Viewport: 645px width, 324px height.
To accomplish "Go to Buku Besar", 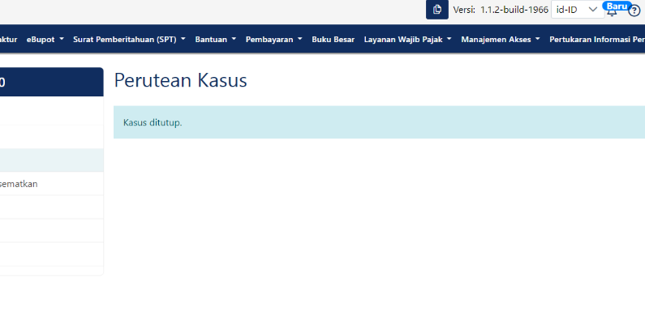I will click(333, 39).
